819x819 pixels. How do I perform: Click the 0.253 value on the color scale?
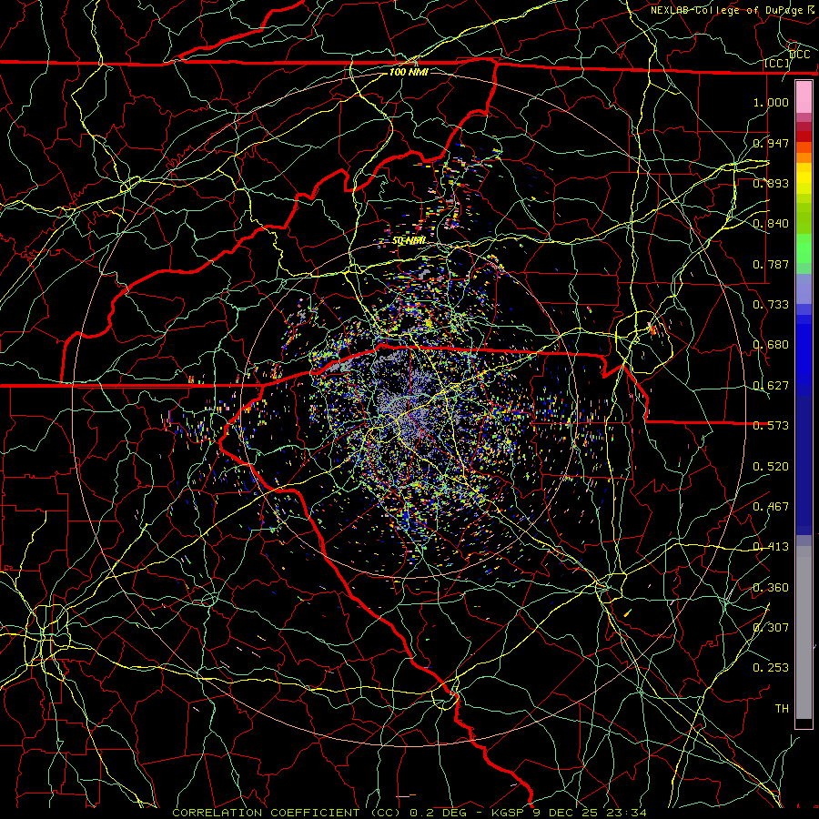tap(771, 668)
